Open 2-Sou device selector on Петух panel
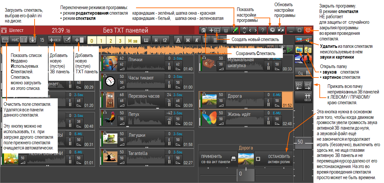The height and width of the screenshot is (183, 384). [x=178, y=113]
